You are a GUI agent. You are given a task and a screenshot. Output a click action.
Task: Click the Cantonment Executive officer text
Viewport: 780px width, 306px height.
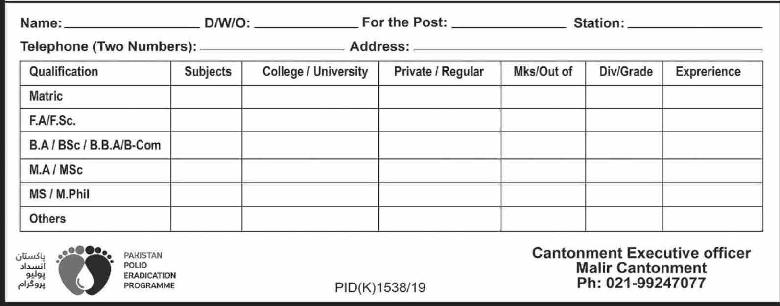click(x=641, y=253)
